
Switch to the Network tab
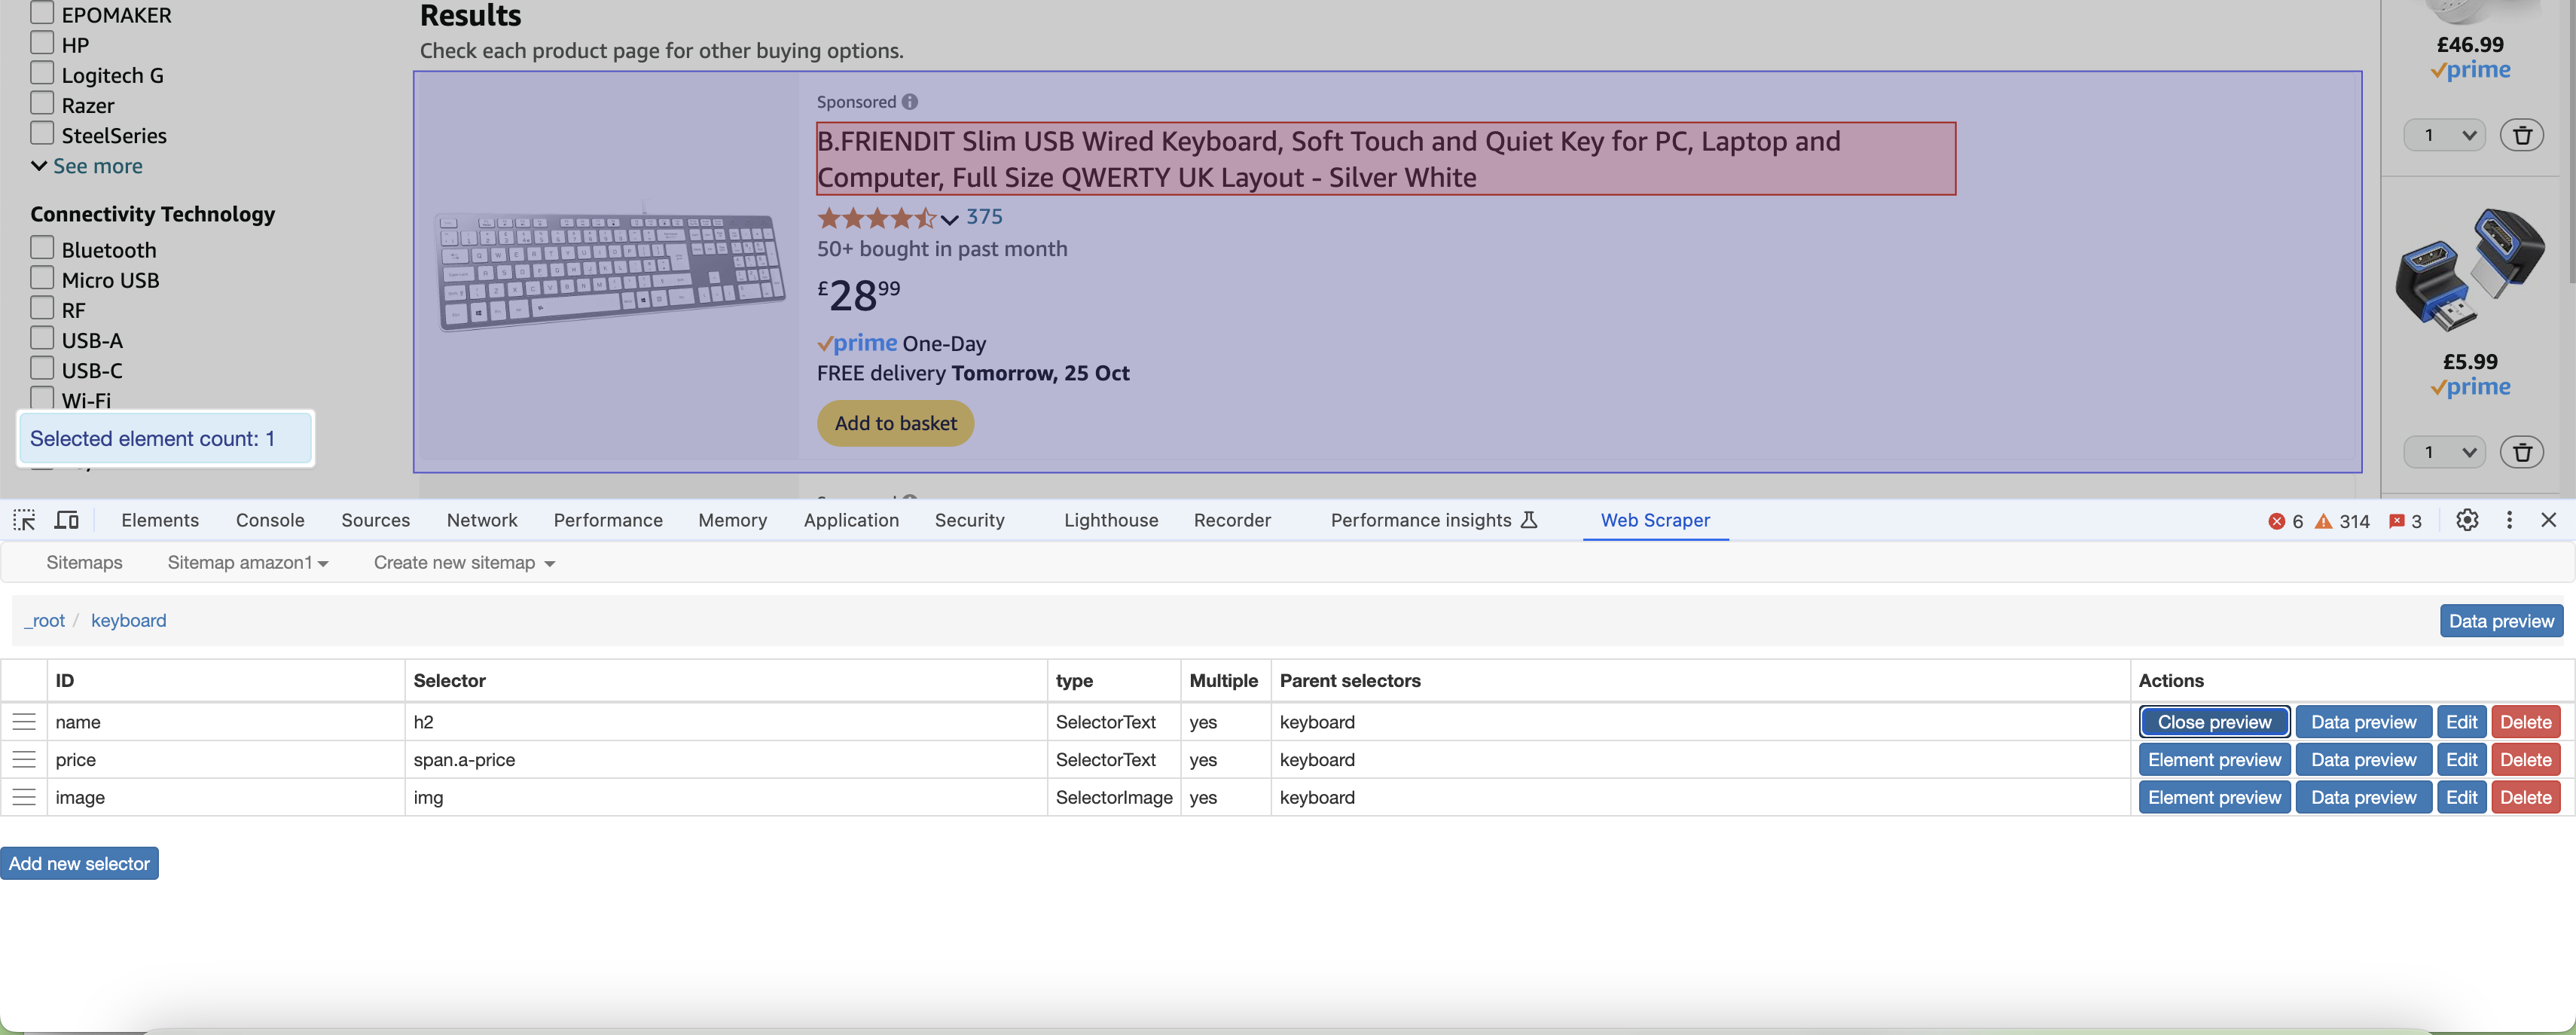click(x=481, y=520)
